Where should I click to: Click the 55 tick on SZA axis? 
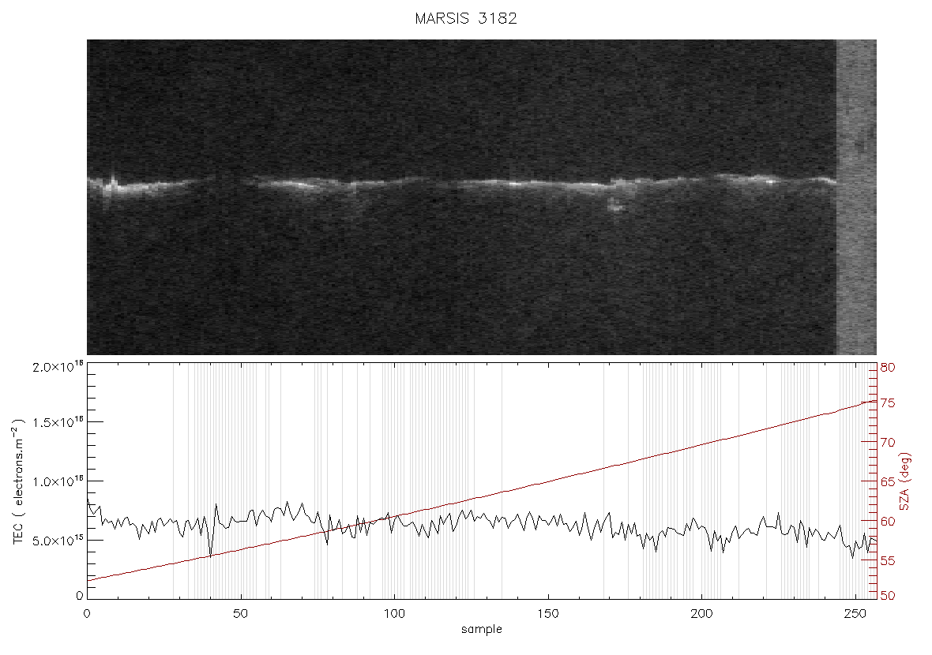[x=888, y=560]
